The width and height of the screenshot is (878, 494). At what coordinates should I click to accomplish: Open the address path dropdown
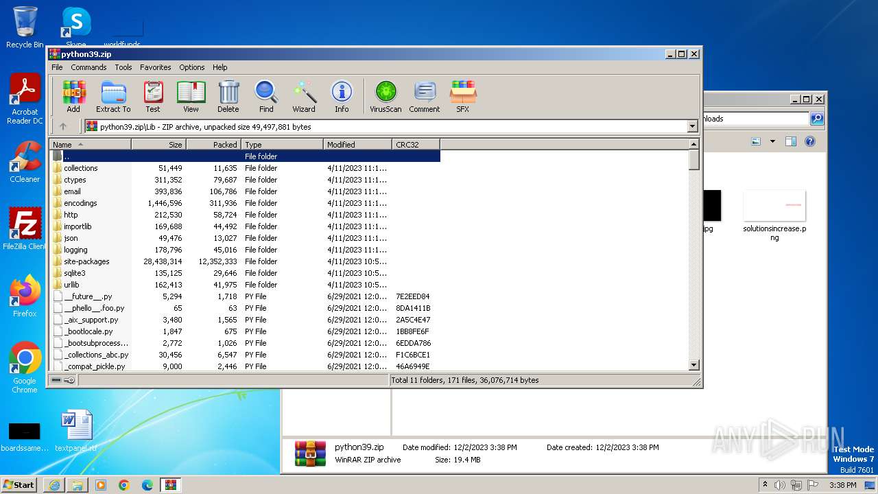tap(692, 126)
